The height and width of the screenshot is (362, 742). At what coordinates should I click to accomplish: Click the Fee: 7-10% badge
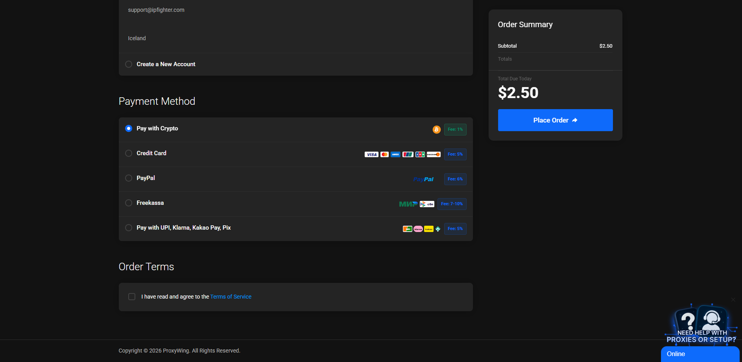(x=452, y=204)
